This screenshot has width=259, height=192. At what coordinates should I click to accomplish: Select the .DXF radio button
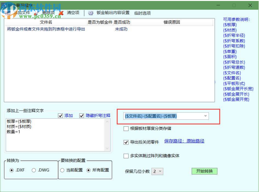click(12, 170)
